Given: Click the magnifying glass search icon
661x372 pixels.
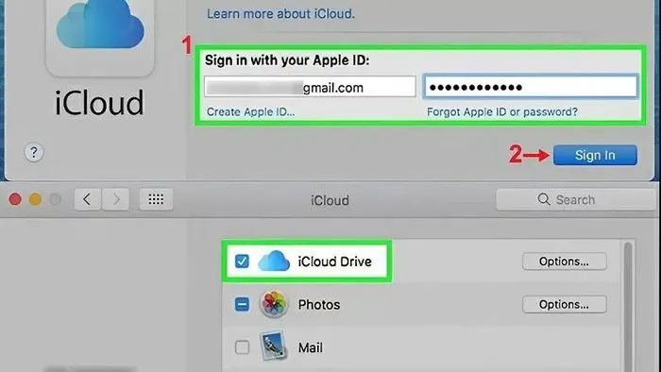Looking at the screenshot, I should pos(544,199).
